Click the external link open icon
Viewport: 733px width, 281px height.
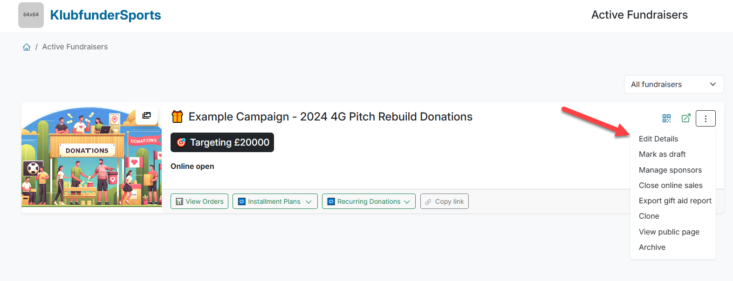tap(686, 118)
